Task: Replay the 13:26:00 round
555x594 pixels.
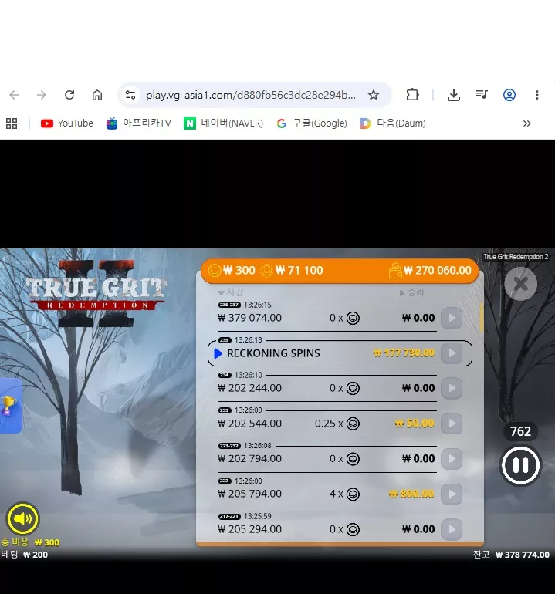Action: tap(452, 494)
